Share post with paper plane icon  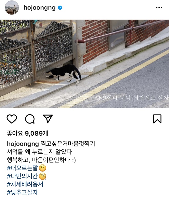point(48,119)
